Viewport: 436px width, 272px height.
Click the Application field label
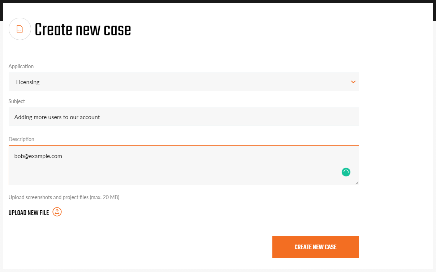pyautogui.click(x=21, y=66)
